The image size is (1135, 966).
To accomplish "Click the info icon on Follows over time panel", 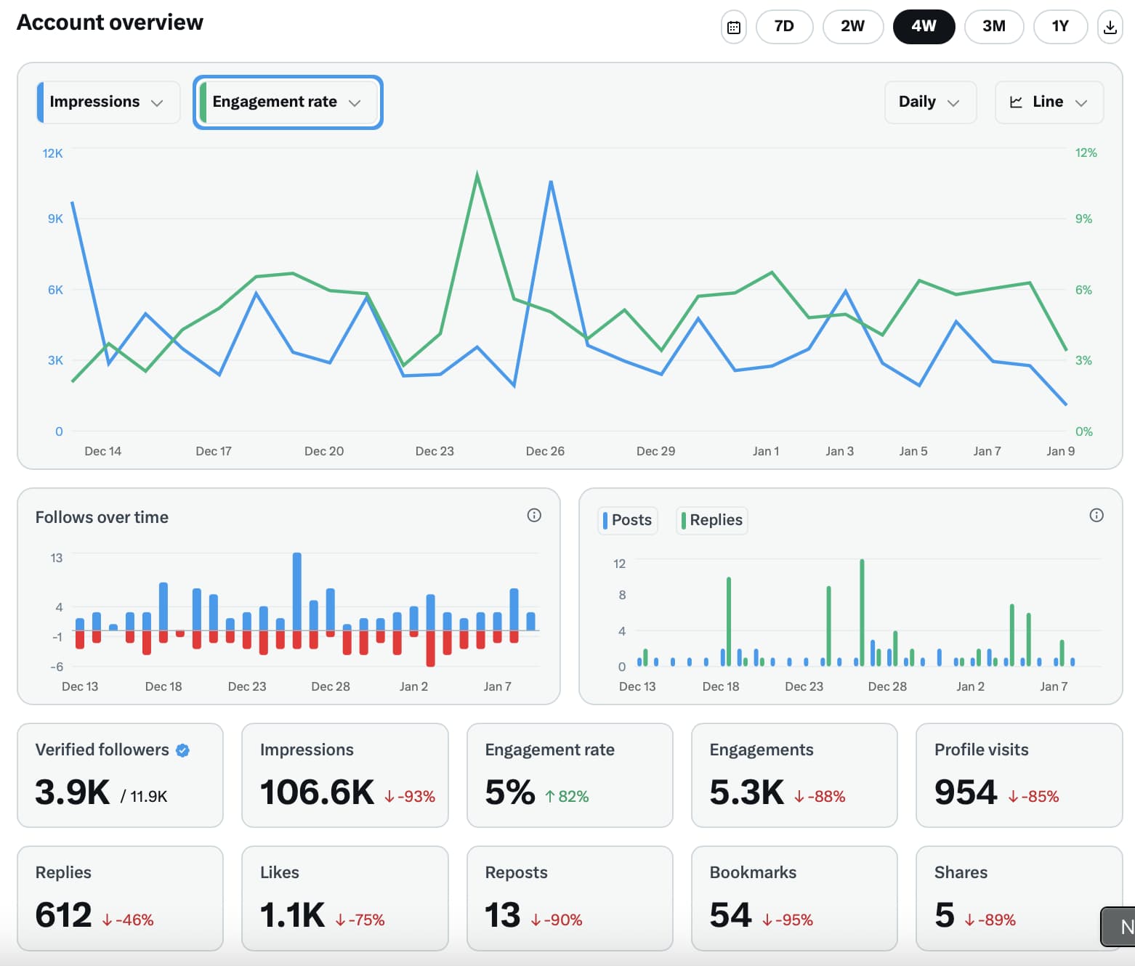I will (x=534, y=516).
